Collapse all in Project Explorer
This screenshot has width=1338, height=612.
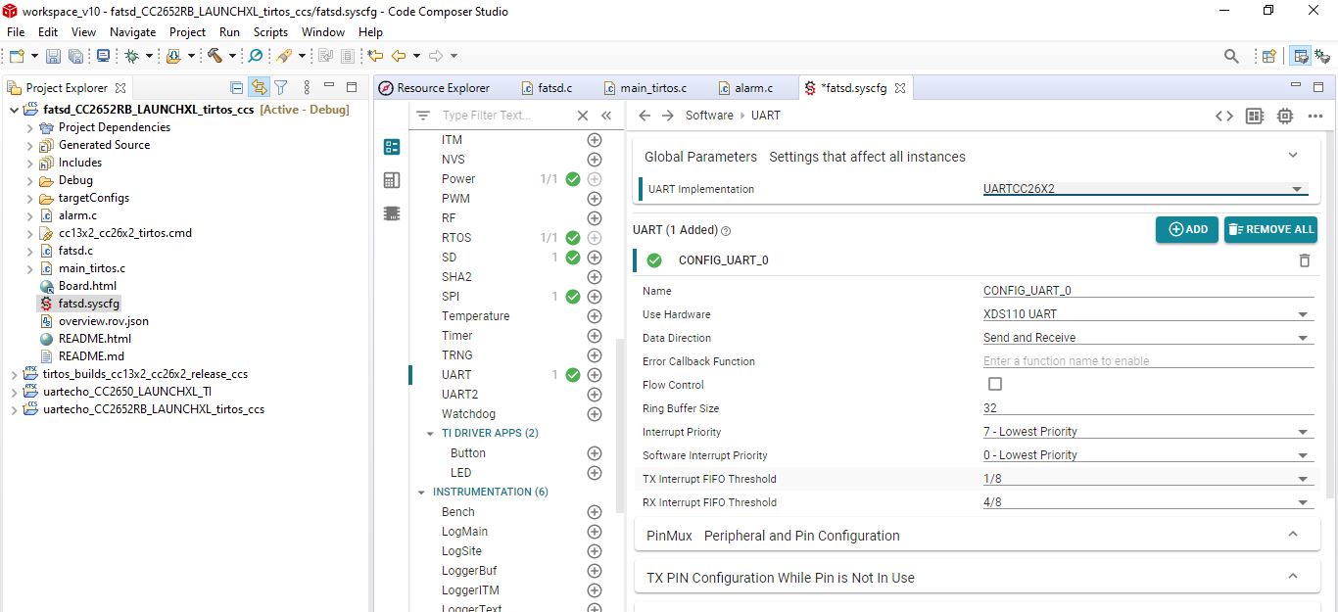click(x=236, y=88)
